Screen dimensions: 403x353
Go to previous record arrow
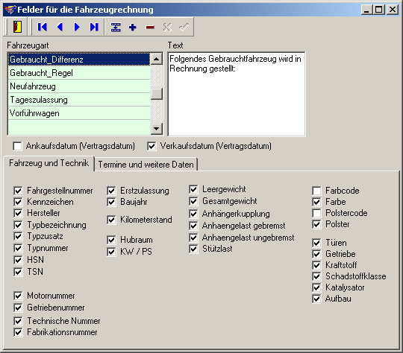point(60,27)
